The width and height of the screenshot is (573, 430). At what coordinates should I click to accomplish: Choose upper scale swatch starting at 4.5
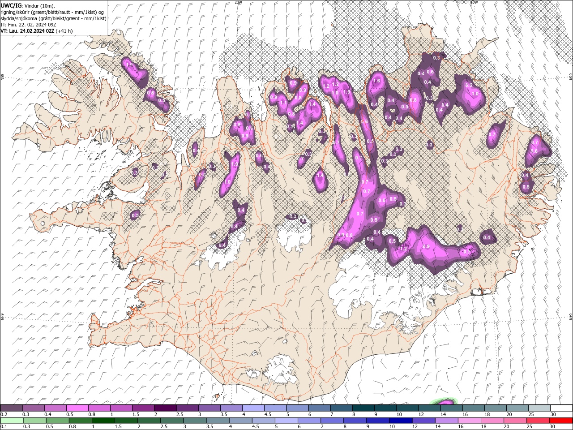coord(275,408)
